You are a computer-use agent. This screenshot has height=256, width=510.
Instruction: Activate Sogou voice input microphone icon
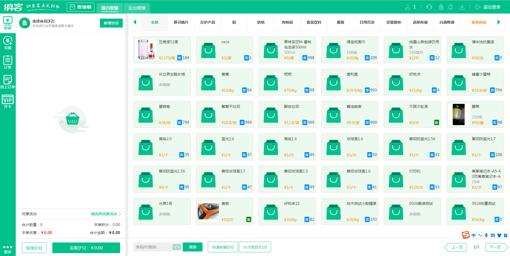[487, 235]
